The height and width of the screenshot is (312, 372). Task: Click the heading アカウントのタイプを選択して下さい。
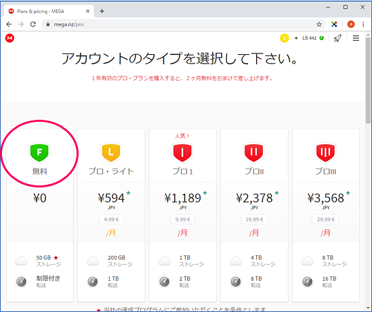pos(180,58)
